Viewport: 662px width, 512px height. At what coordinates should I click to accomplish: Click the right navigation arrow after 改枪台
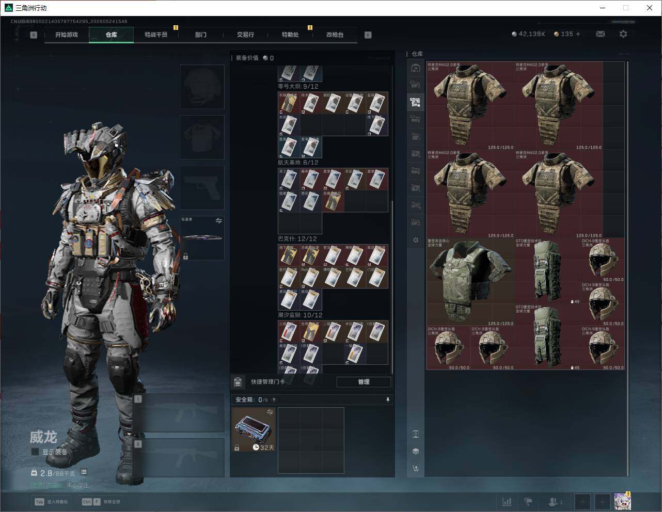click(368, 35)
